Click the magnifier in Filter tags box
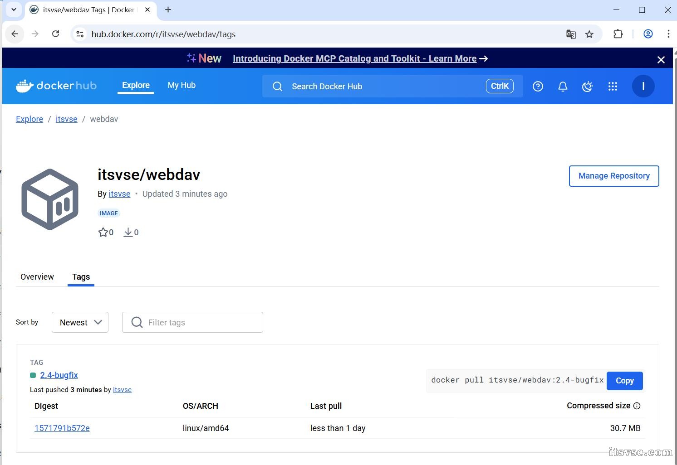Image resolution: width=677 pixels, height=465 pixels. (x=137, y=322)
